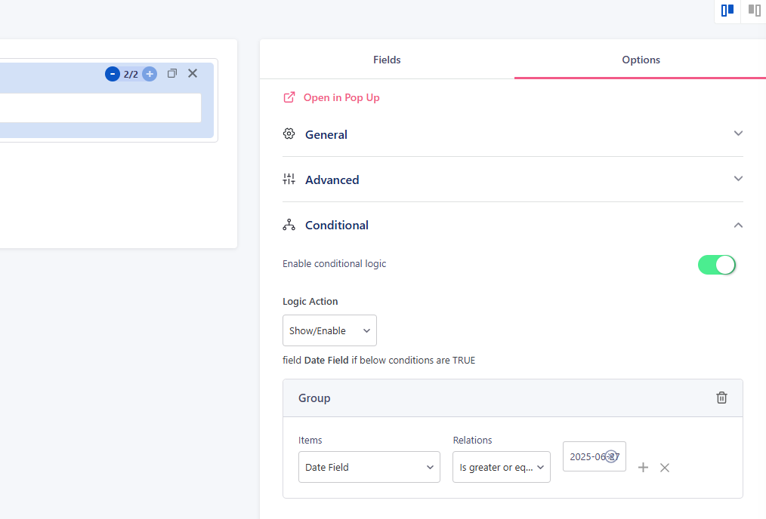The width and height of the screenshot is (766, 519).
Task: Click the Open in Pop Up link
Action: coord(341,97)
